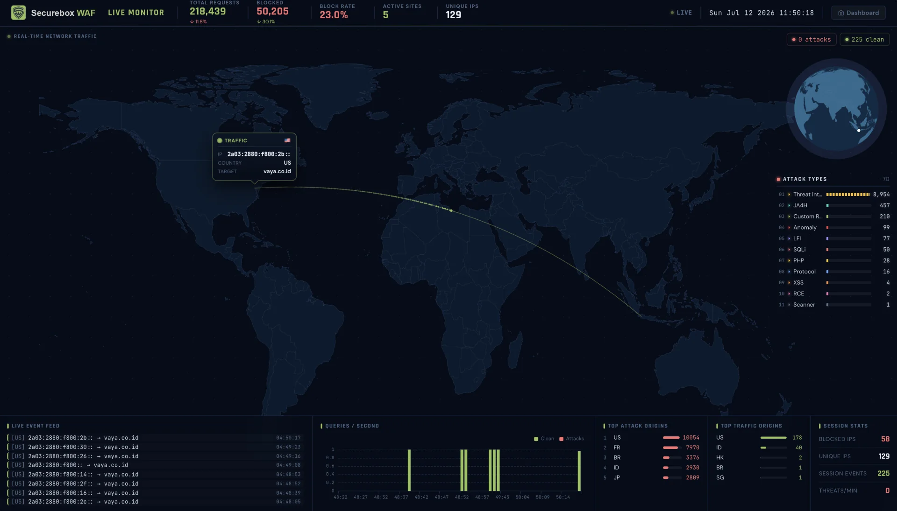Click the Securebox WAF shield logo
Viewport: 897px width, 511px height.
coord(18,13)
